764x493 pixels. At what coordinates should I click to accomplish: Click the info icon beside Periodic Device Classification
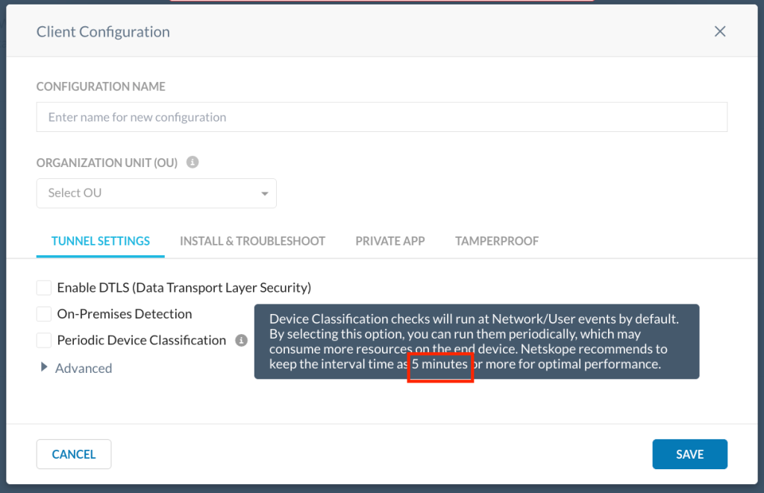(241, 340)
